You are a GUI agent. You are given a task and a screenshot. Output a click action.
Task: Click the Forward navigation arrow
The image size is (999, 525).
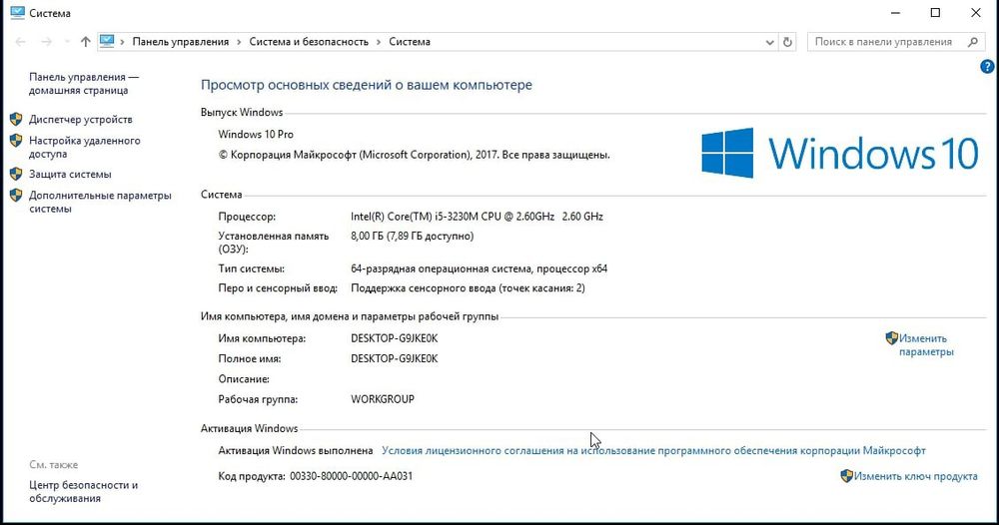47,42
